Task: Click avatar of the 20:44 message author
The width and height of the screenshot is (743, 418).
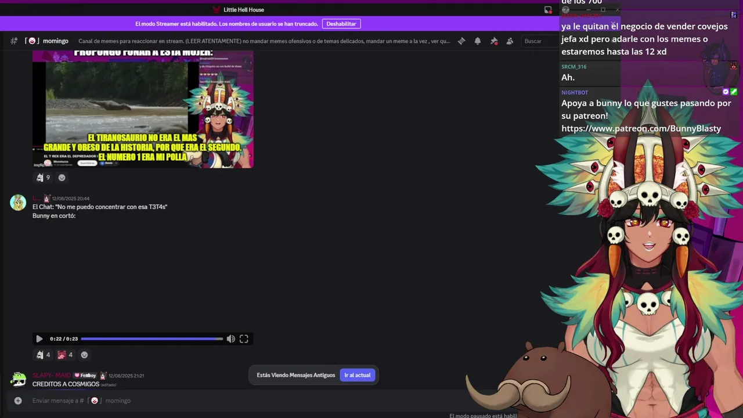Action: (x=18, y=203)
